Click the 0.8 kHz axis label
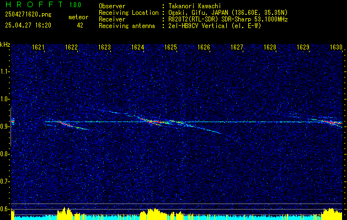The height and width of the screenshot is (220, 347). tap(4, 154)
